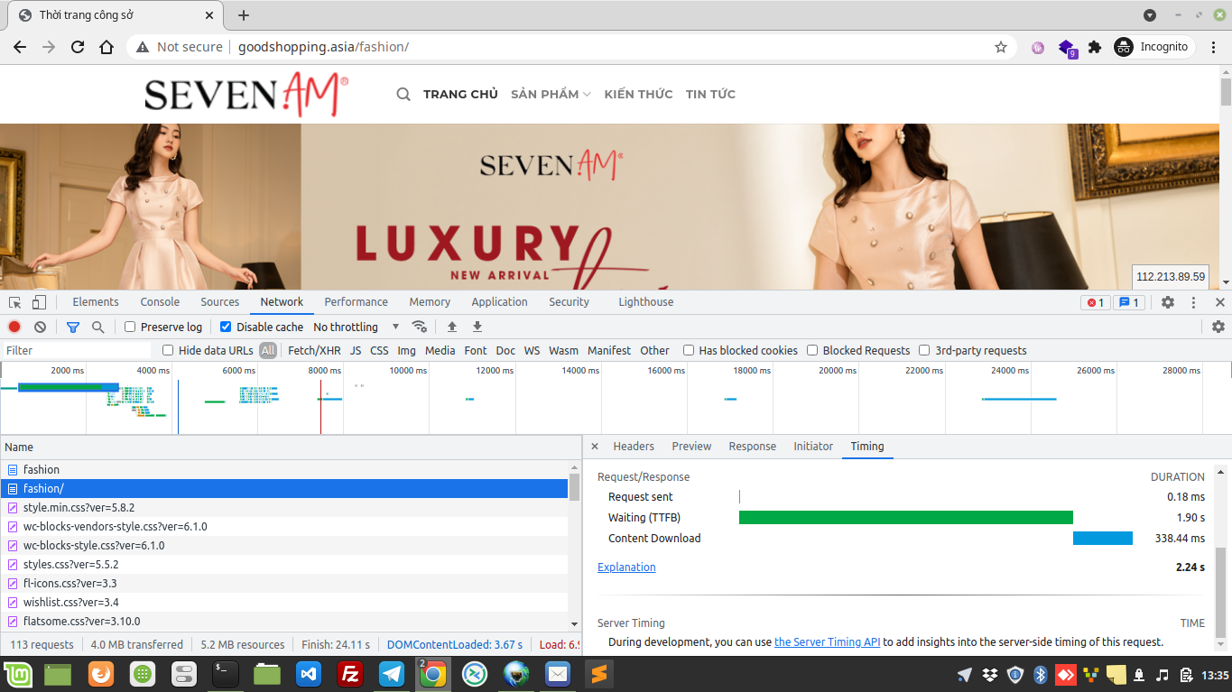Open Telegram from the taskbar
The height and width of the screenshot is (692, 1232).
(x=391, y=674)
